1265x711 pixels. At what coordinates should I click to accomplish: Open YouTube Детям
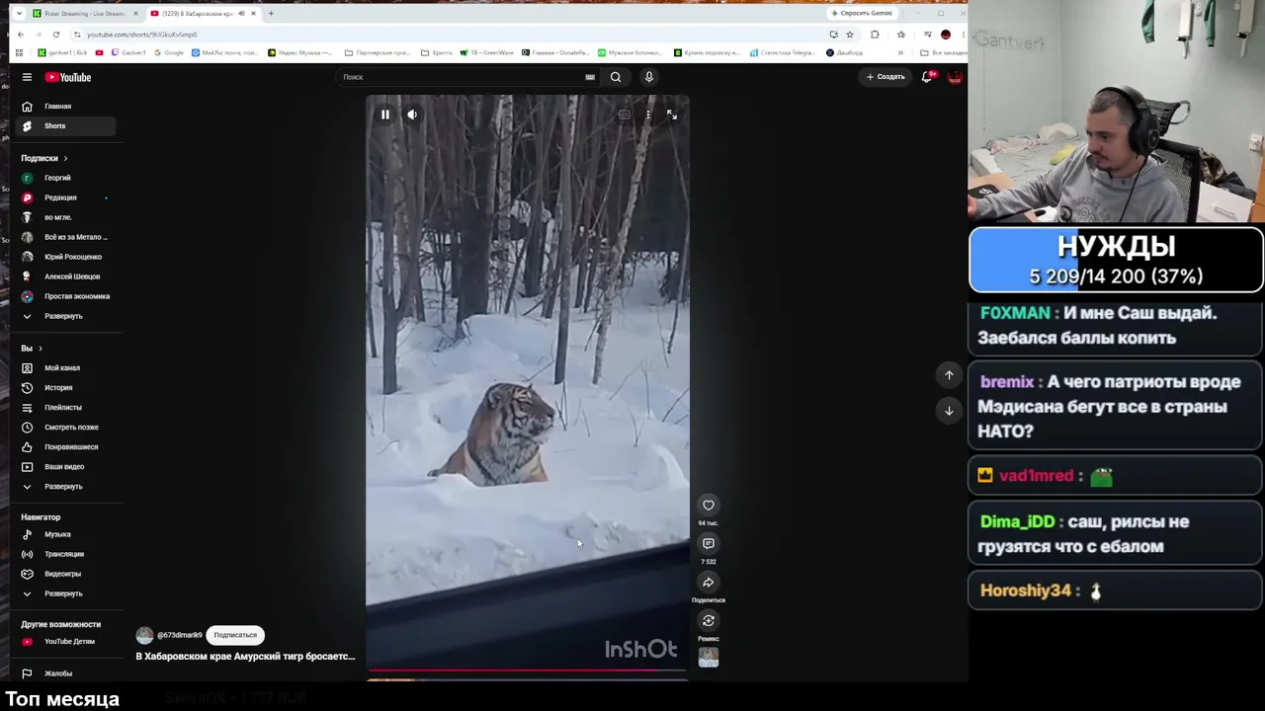tap(66, 642)
